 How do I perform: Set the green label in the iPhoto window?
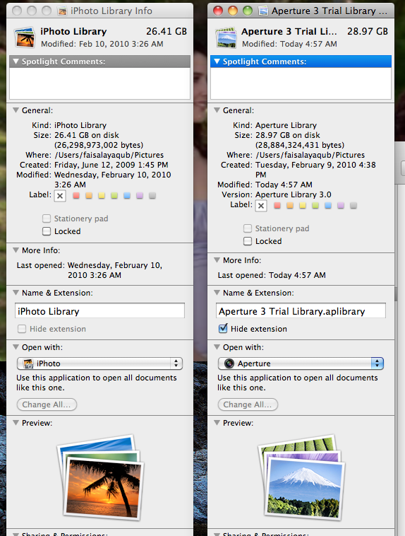pos(114,196)
